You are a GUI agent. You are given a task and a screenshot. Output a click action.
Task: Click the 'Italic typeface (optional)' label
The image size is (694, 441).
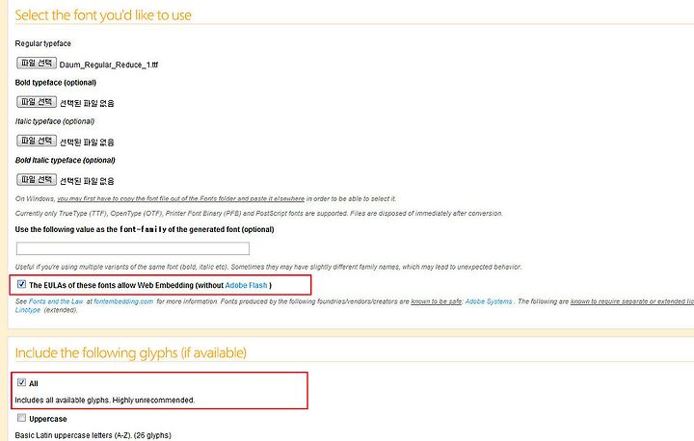[x=55, y=121]
